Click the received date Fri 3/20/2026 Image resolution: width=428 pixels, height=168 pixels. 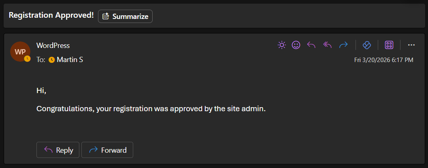click(x=383, y=60)
